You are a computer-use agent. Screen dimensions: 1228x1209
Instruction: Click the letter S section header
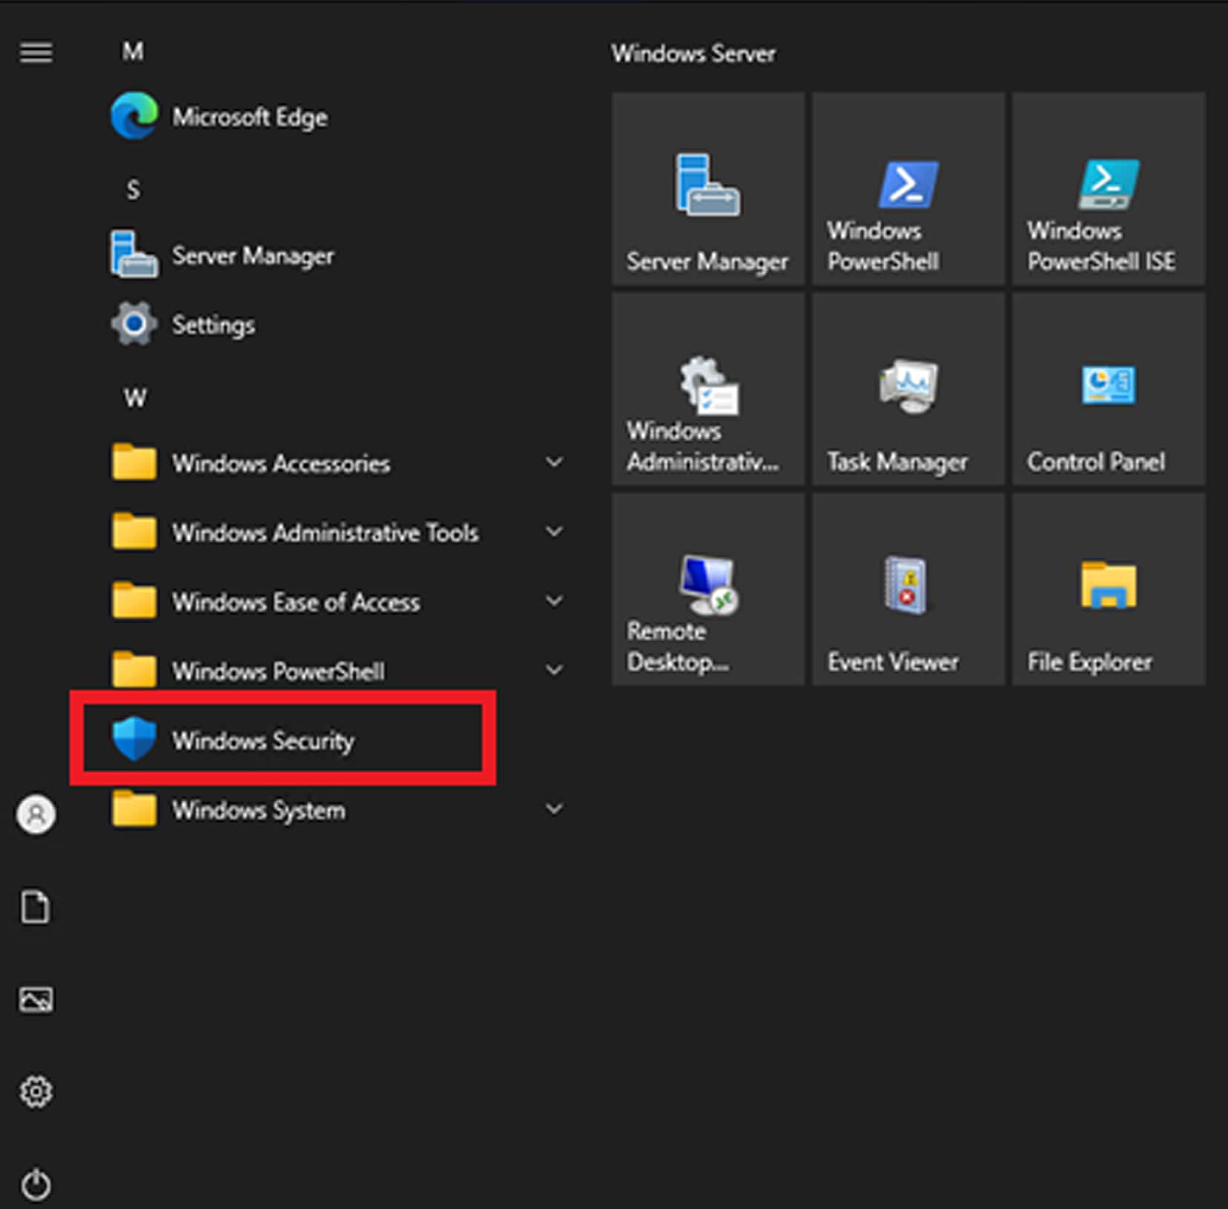(x=133, y=190)
